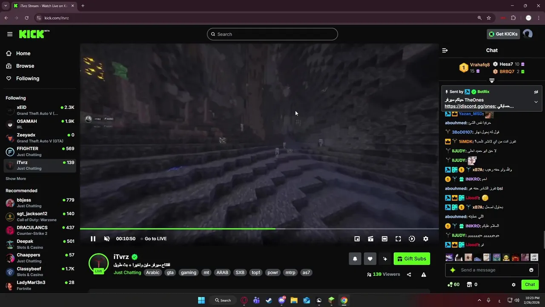The height and width of the screenshot is (307, 545).
Task: Enable mini player mode
Action: click(x=357, y=239)
